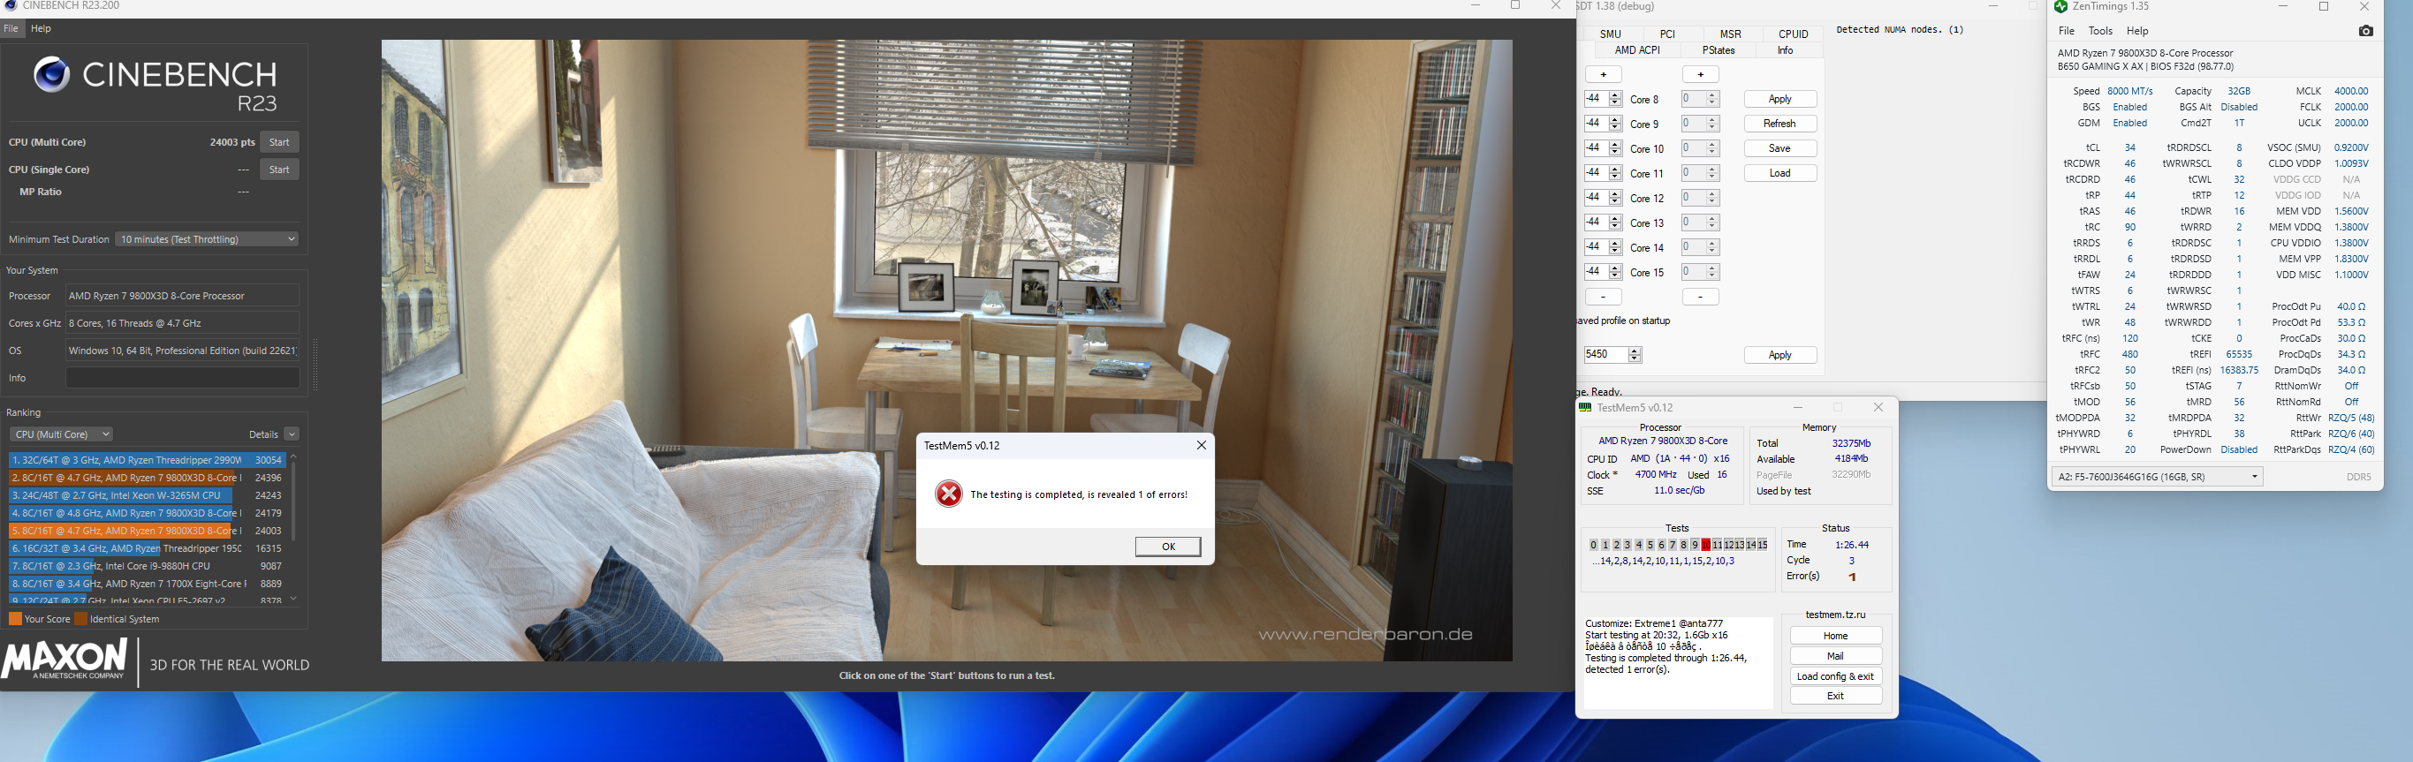The height and width of the screenshot is (762, 2413).
Task: Click the + button above the disabled 0 column
Action: 1700,75
